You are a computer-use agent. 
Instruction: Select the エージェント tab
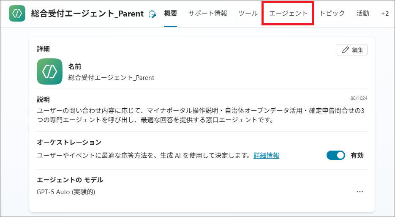288,14
